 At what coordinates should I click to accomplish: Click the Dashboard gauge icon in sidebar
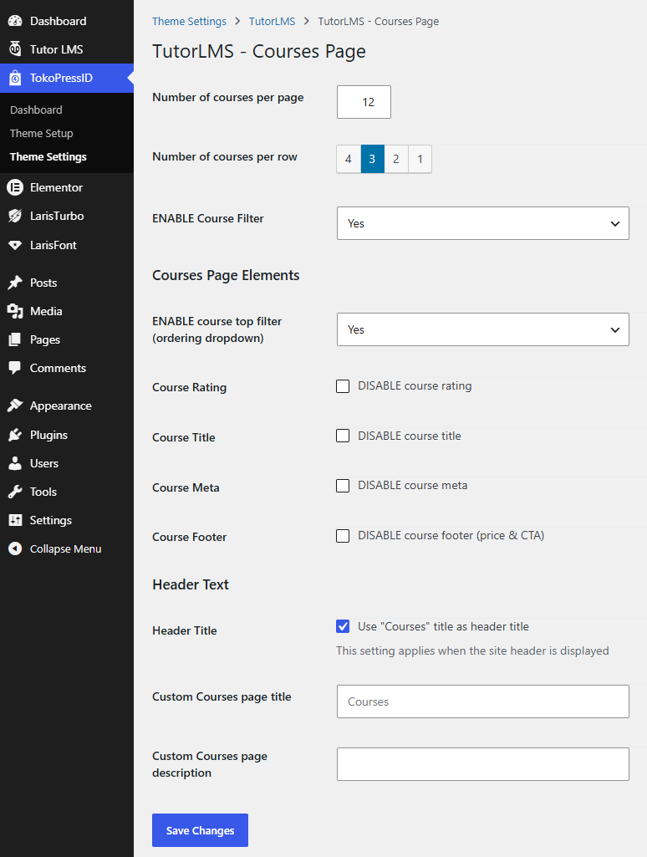pos(15,21)
